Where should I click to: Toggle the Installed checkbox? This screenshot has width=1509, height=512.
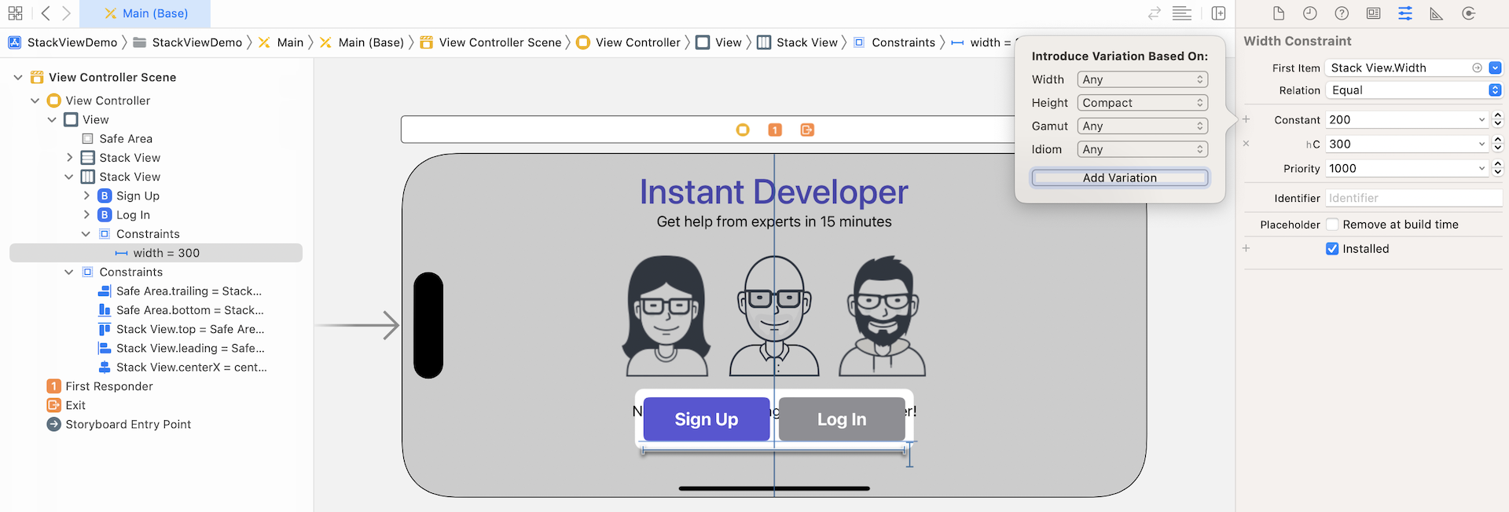1332,249
